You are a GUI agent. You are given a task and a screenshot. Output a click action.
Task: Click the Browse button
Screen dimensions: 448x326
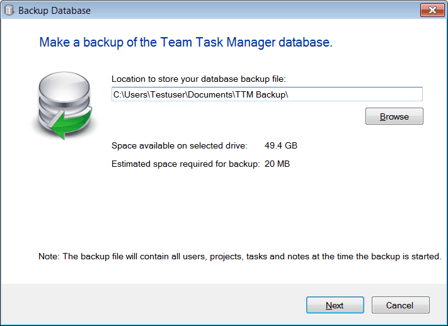click(394, 116)
